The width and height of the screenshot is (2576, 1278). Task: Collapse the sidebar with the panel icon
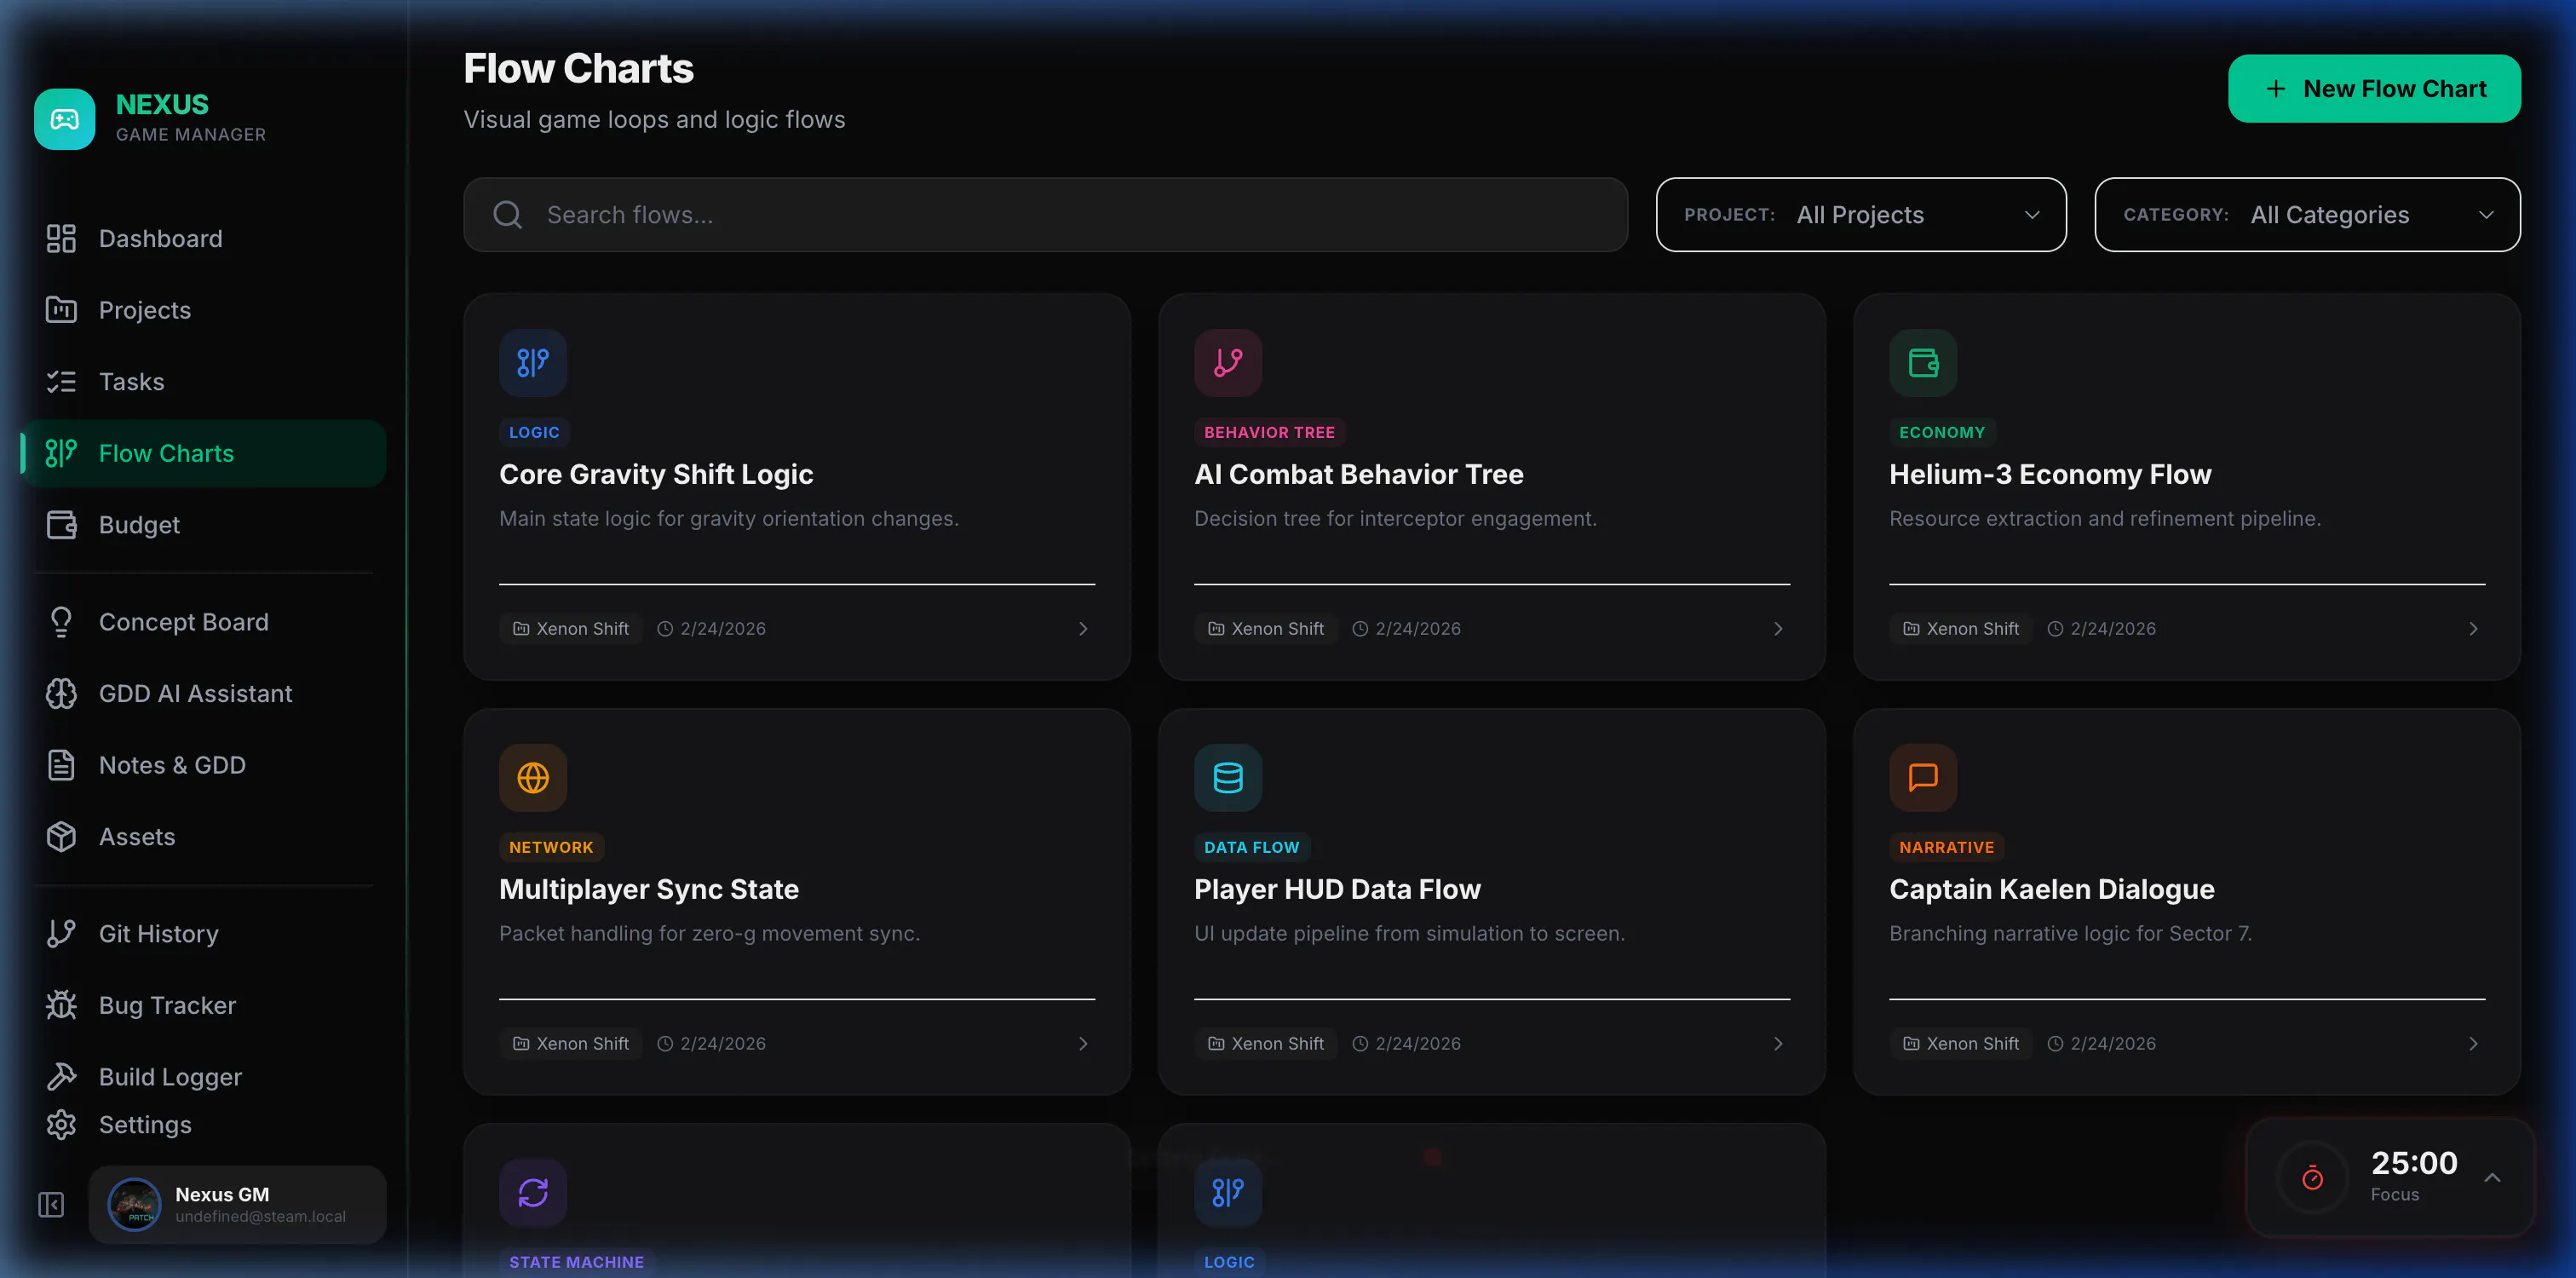pos(51,1205)
